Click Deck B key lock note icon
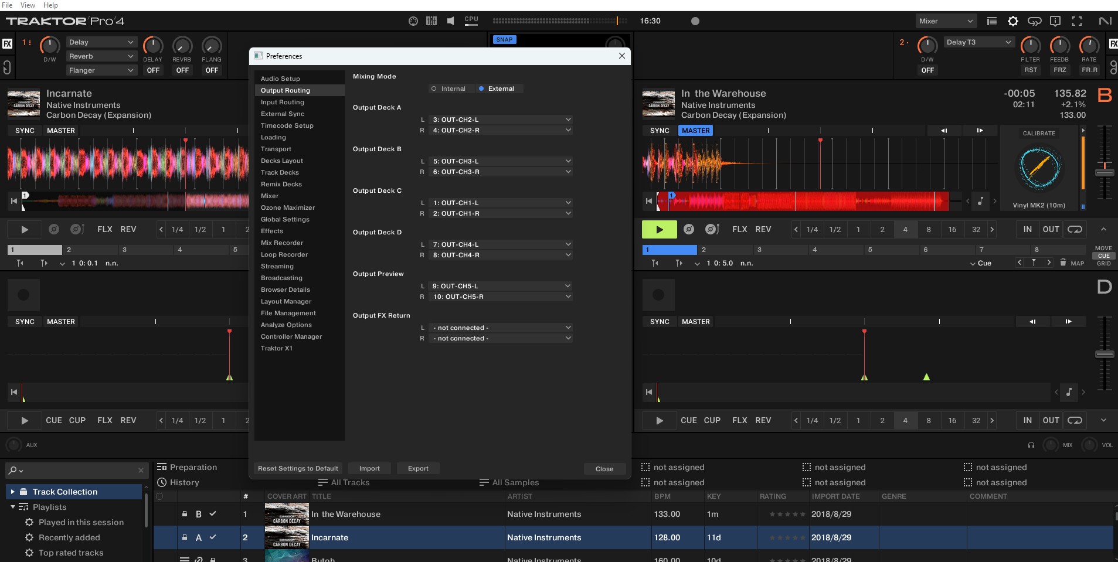Image resolution: width=1118 pixels, height=562 pixels. 980,200
